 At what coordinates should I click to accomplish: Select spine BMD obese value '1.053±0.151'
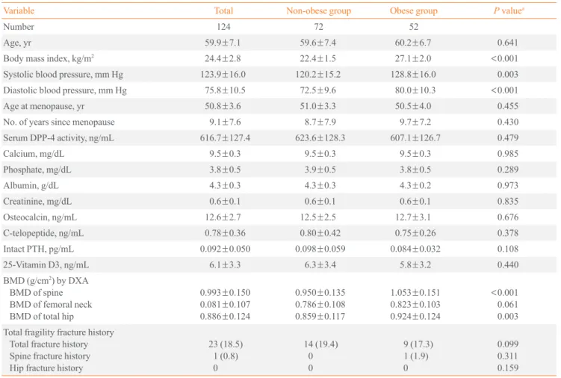tap(415, 293)
